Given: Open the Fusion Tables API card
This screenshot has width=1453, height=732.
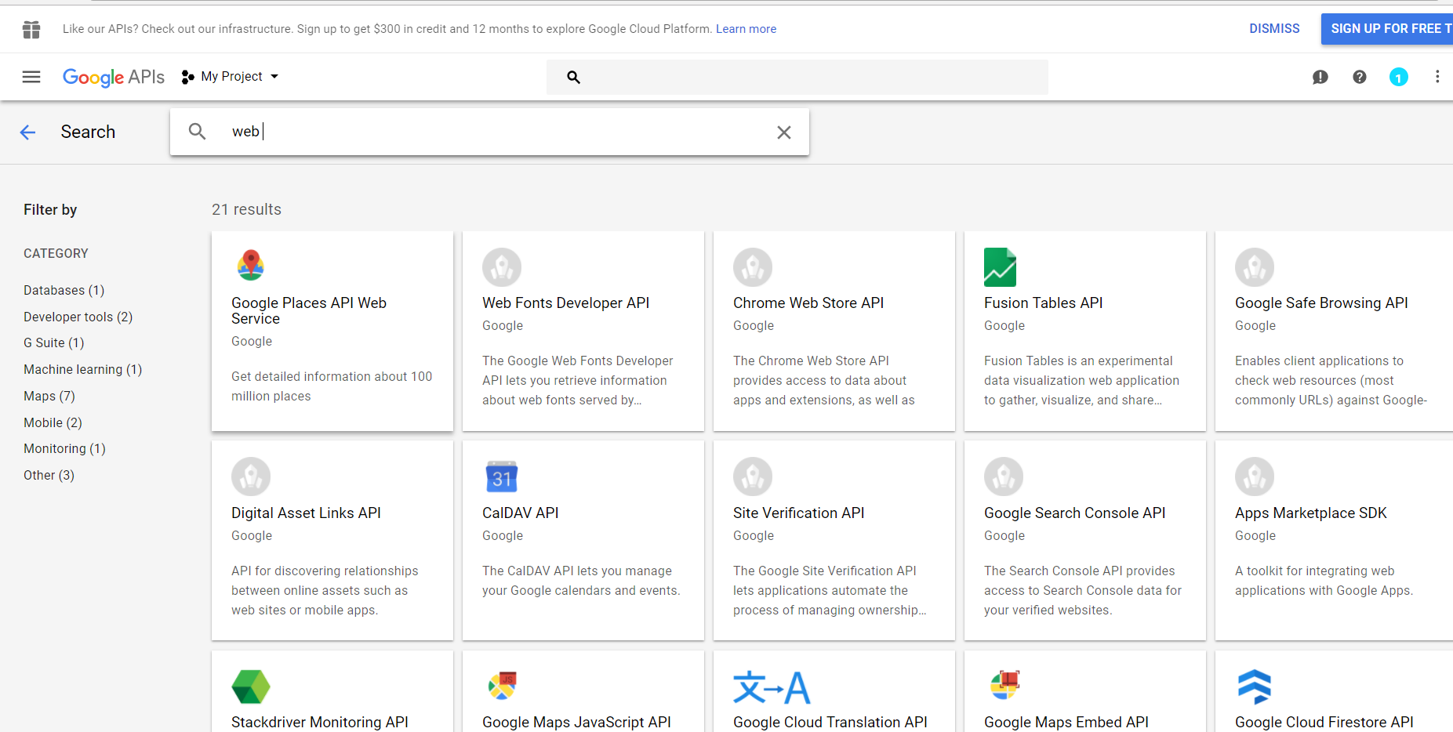Looking at the screenshot, I should tap(1084, 331).
